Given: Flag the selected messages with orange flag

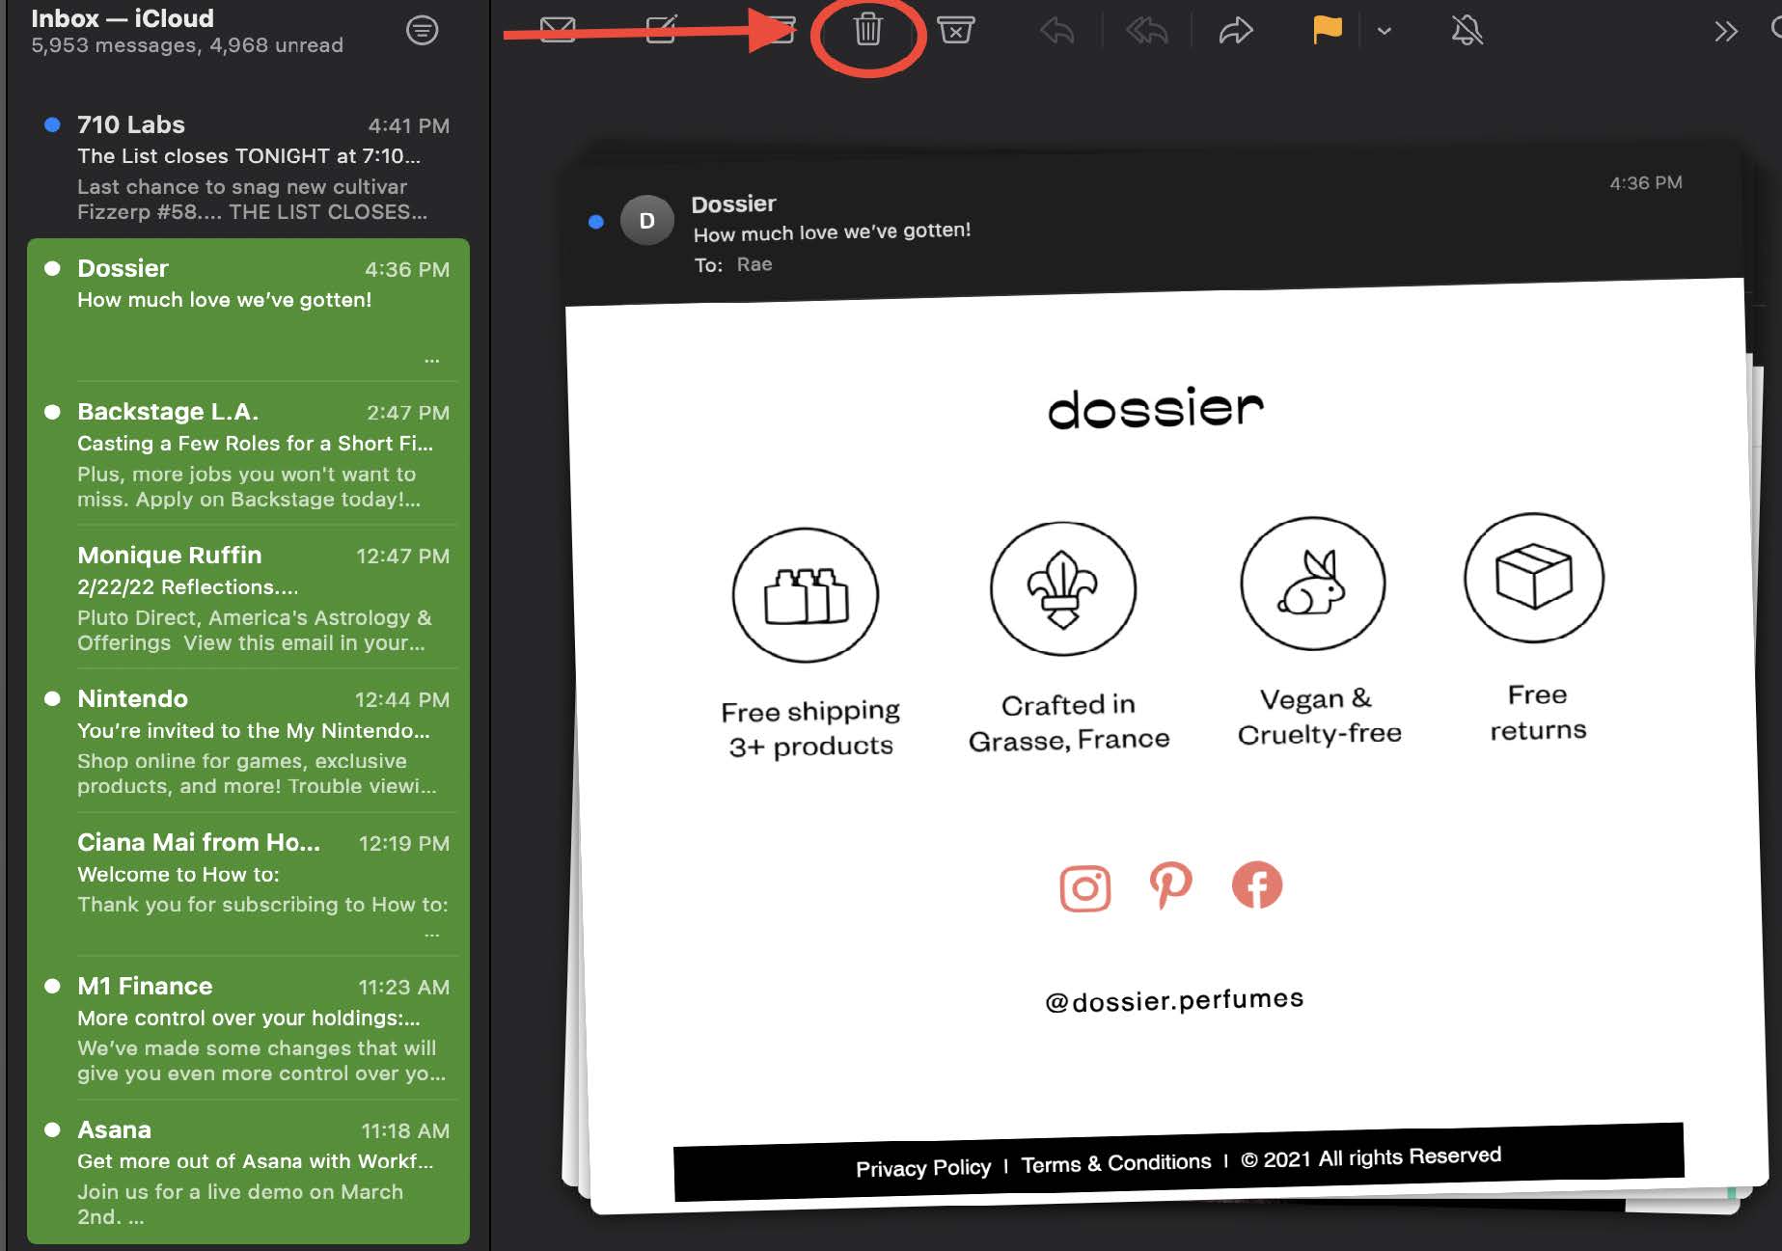Looking at the screenshot, I should tap(1328, 30).
